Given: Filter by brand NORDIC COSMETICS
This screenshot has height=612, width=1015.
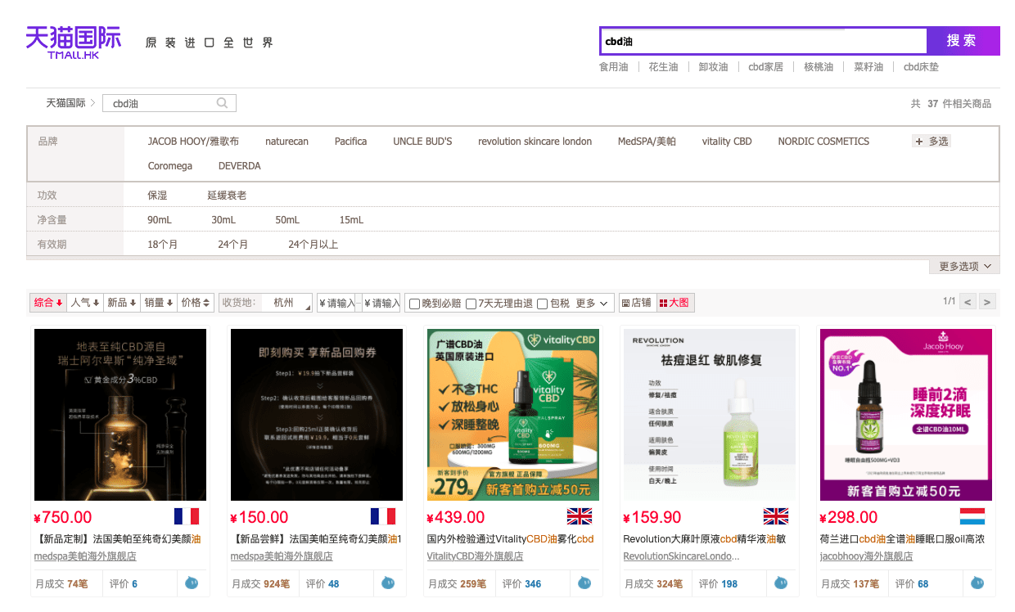Looking at the screenshot, I should click(823, 142).
